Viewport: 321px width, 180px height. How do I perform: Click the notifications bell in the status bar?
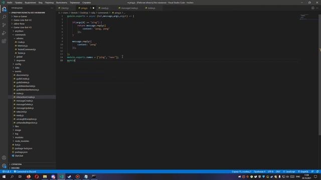click(317, 171)
